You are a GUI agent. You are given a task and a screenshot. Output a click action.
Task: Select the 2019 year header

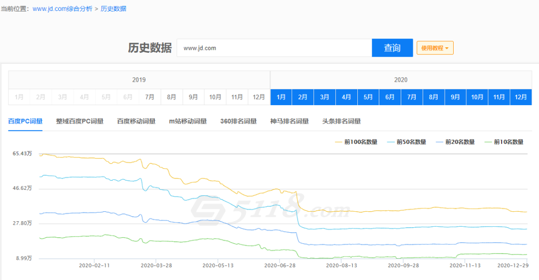coord(139,80)
